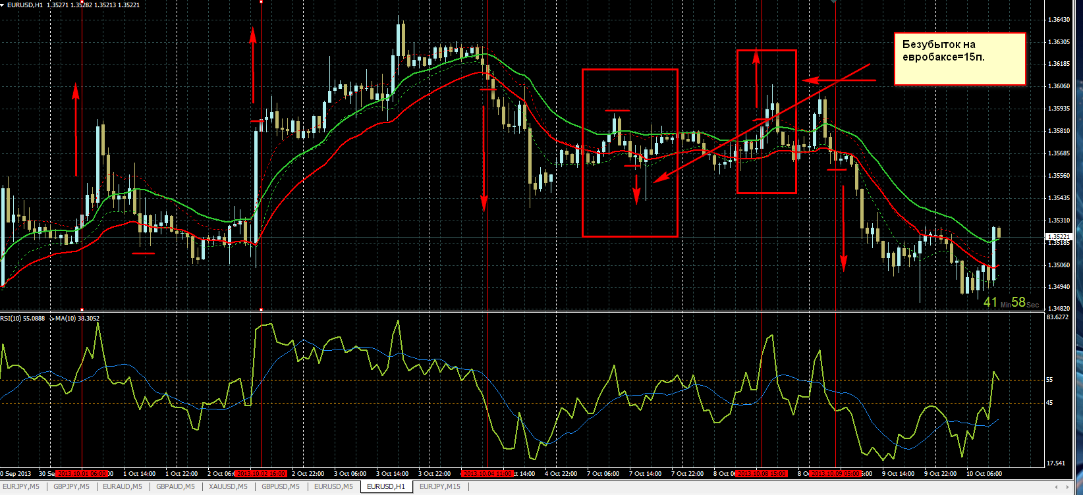Click the RSI level 45 label
This screenshot has width=1083, height=495.
pyautogui.click(x=1050, y=403)
